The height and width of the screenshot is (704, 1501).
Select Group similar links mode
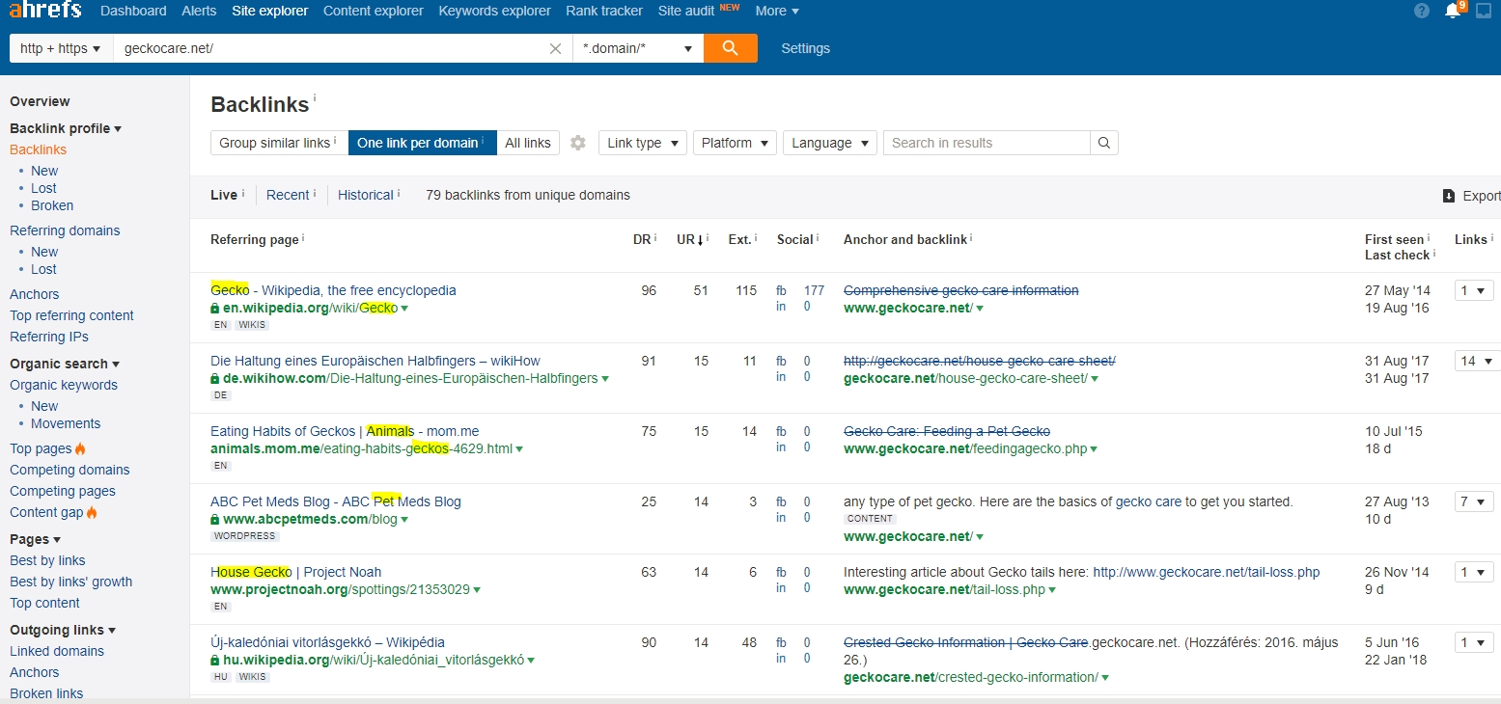point(278,143)
